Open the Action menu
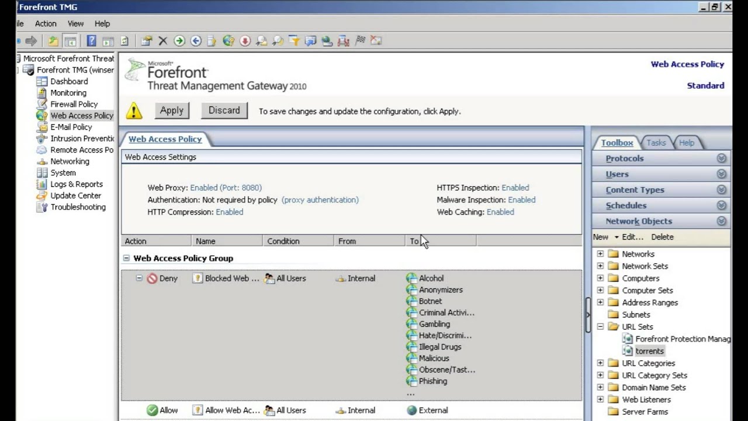748x421 pixels. [46, 23]
